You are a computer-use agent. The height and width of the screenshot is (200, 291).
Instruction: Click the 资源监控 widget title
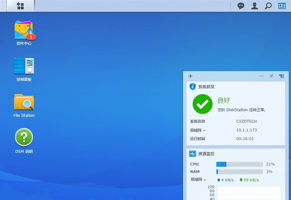[206, 154]
